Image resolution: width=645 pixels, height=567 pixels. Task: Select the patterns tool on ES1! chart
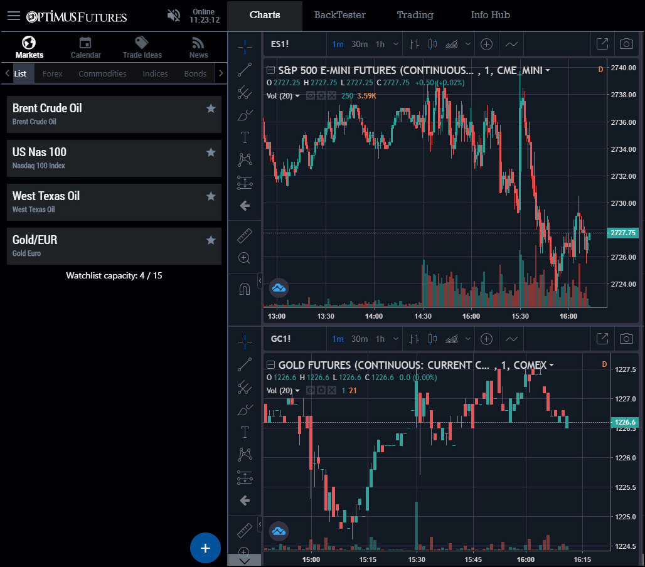[x=245, y=159]
